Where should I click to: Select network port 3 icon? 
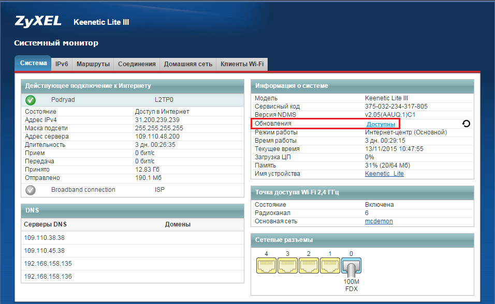[x=287, y=266]
